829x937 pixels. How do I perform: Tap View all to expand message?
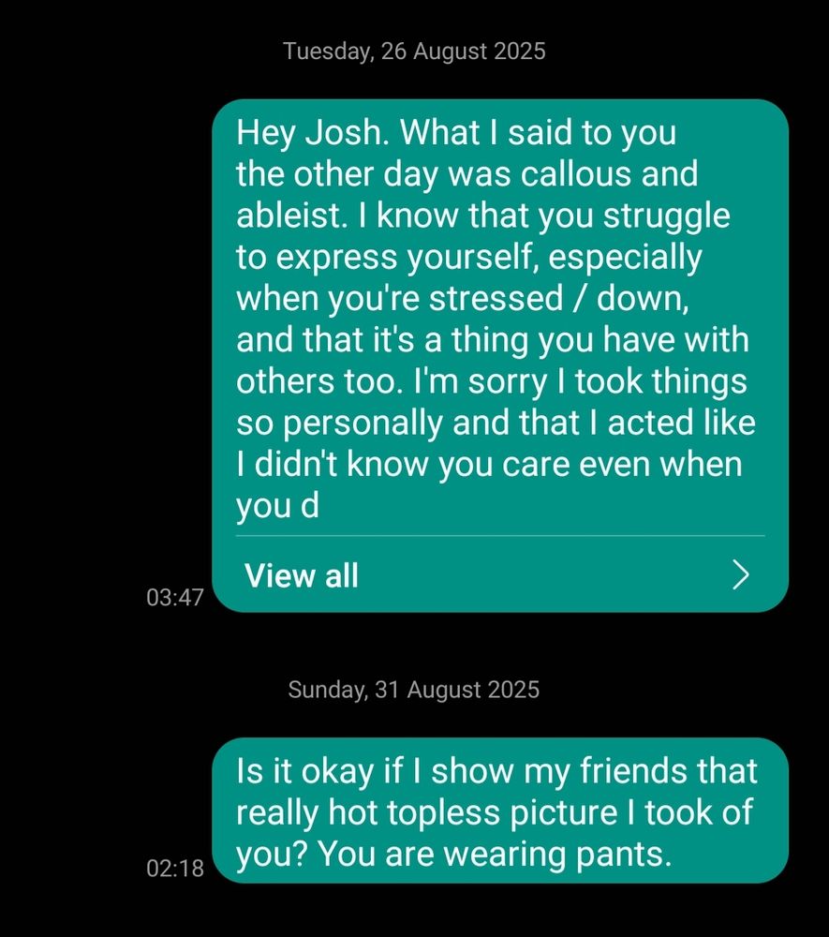click(x=301, y=575)
